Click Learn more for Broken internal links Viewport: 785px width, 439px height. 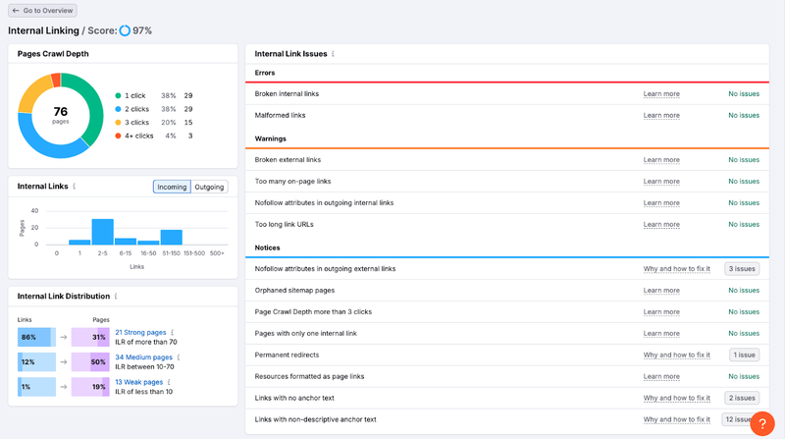661,94
